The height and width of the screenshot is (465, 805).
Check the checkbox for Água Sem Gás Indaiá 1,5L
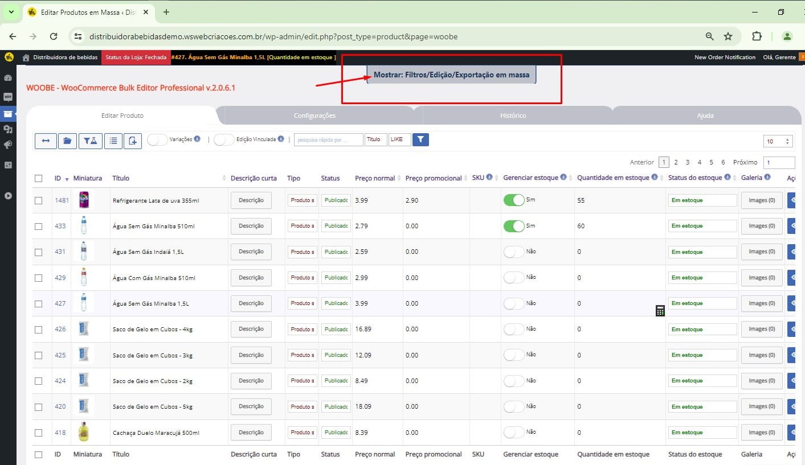[x=39, y=252]
